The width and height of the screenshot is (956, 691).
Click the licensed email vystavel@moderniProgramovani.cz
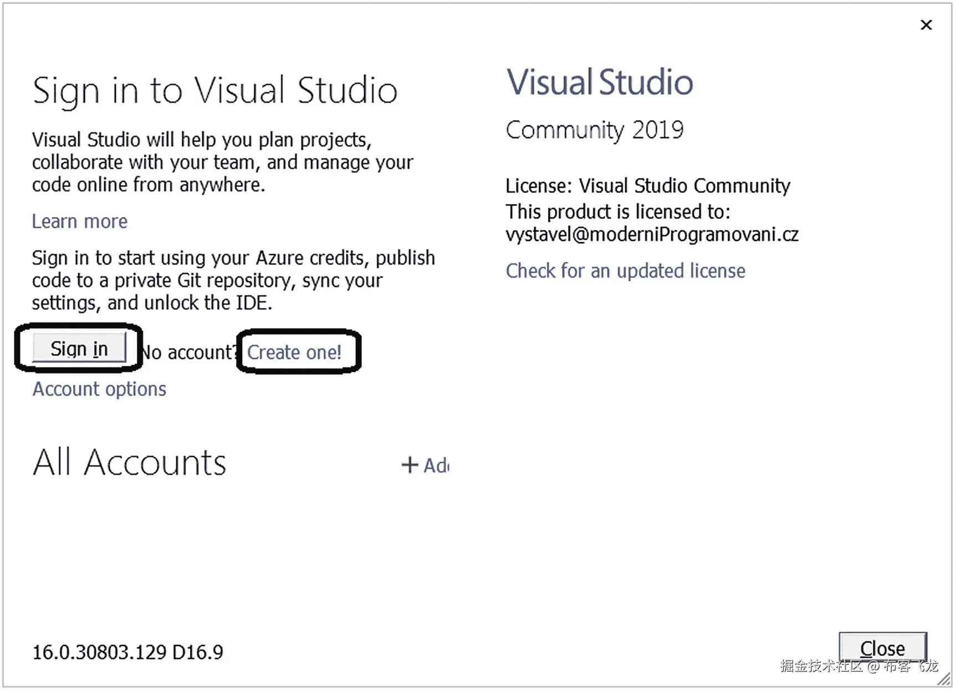[652, 235]
